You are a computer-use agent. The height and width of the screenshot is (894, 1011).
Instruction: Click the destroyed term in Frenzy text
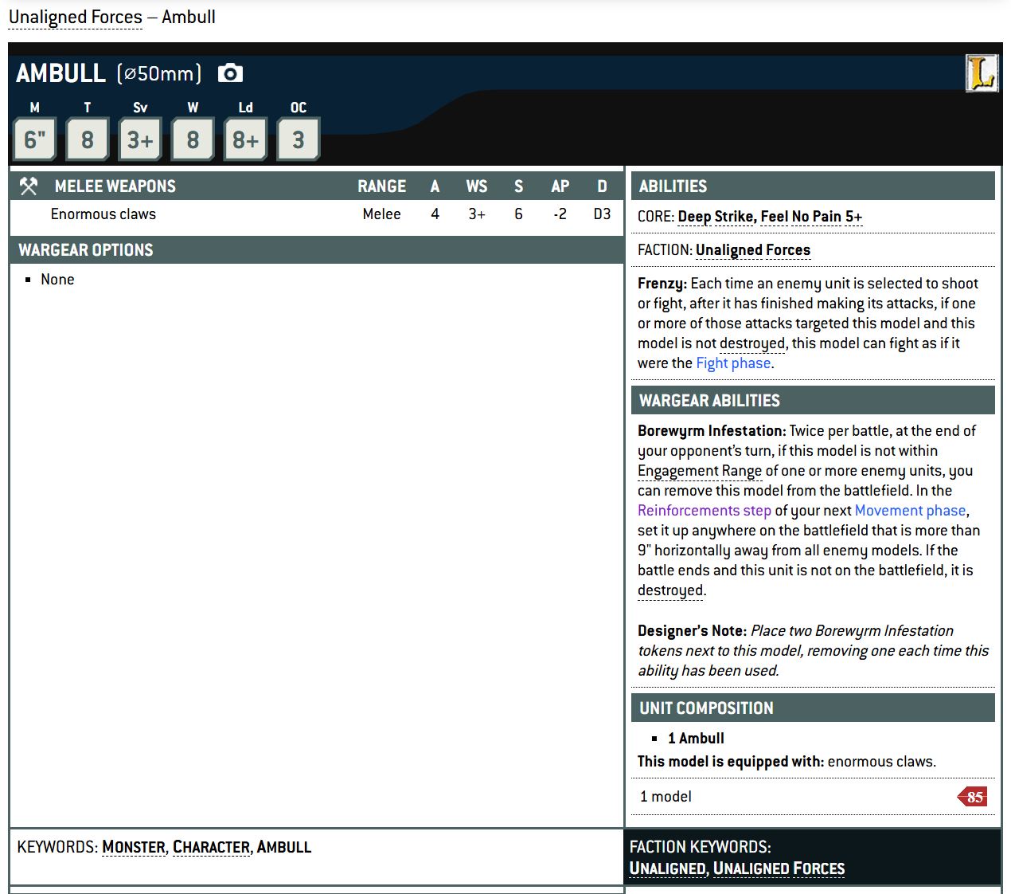point(752,343)
